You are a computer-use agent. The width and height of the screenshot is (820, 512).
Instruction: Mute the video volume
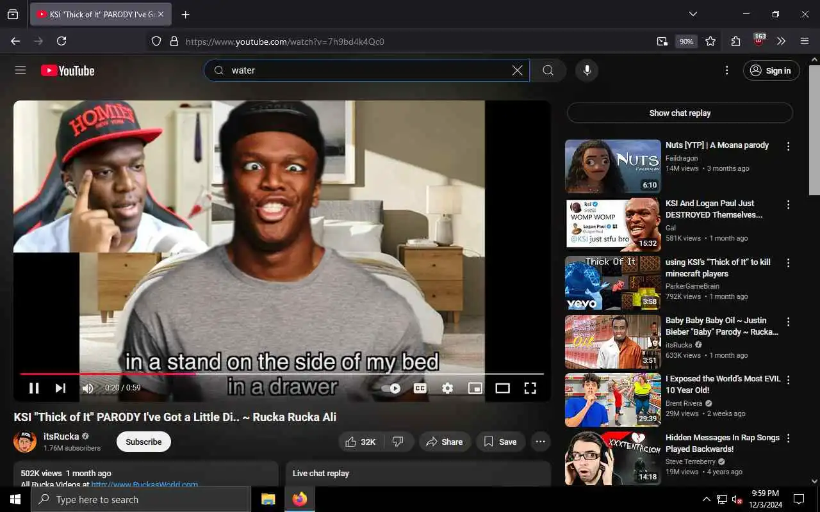[88, 388]
